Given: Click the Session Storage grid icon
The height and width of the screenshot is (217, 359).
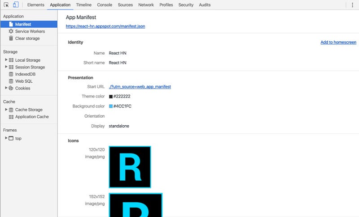Looking at the screenshot, I should click(x=11, y=67).
